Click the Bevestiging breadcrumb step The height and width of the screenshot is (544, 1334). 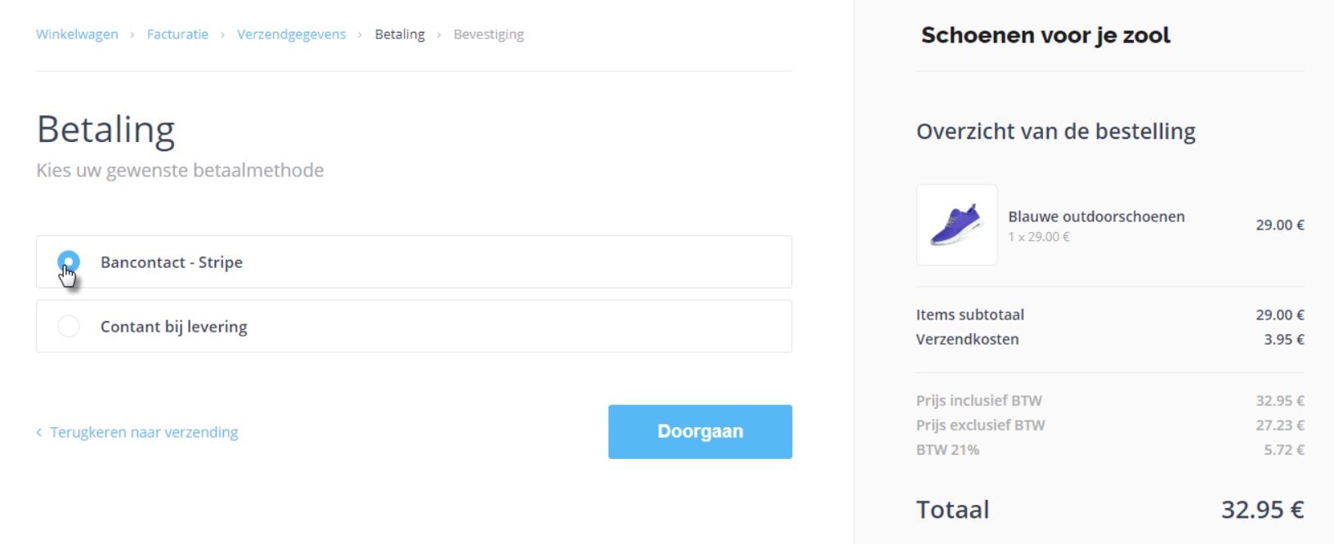[489, 34]
